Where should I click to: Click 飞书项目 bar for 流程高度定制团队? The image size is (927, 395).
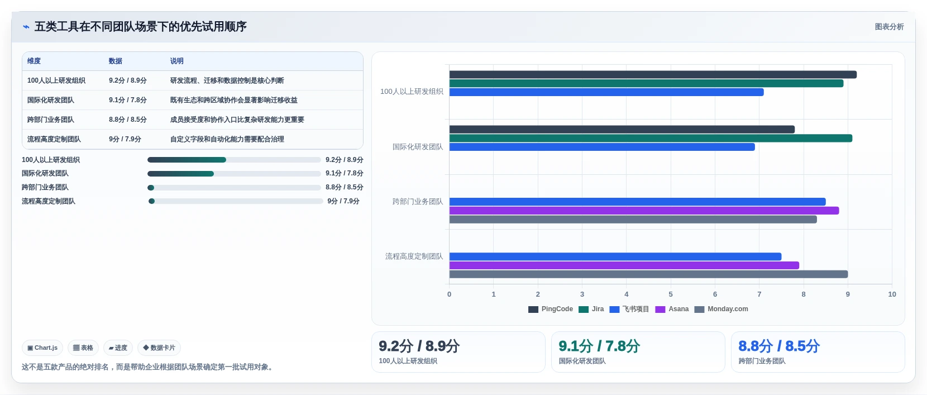(615, 256)
